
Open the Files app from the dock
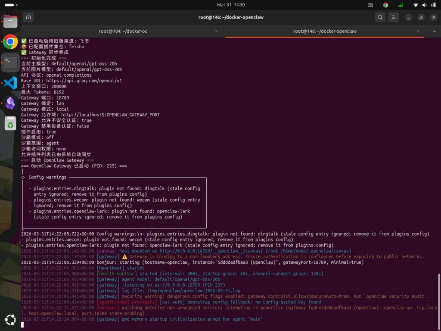click(10, 21)
